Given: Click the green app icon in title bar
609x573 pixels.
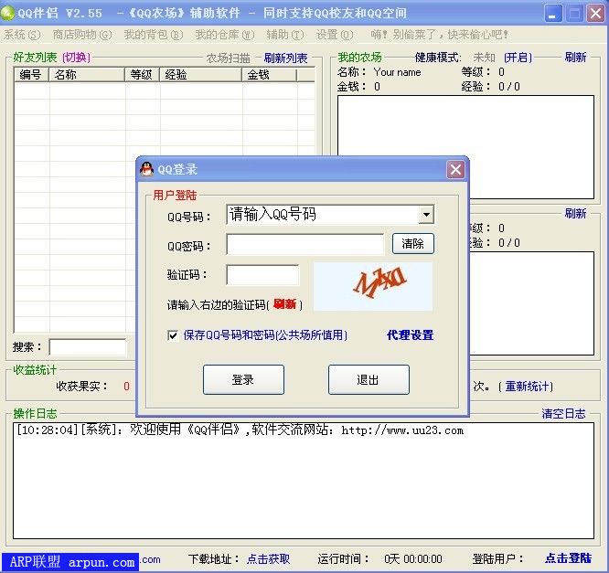Looking at the screenshot, I should 7,13.
